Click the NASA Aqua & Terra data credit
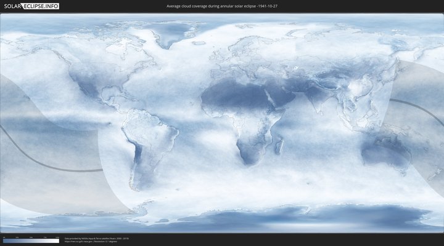The width and height of the screenshot is (444, 246). (x=96, y=238)
